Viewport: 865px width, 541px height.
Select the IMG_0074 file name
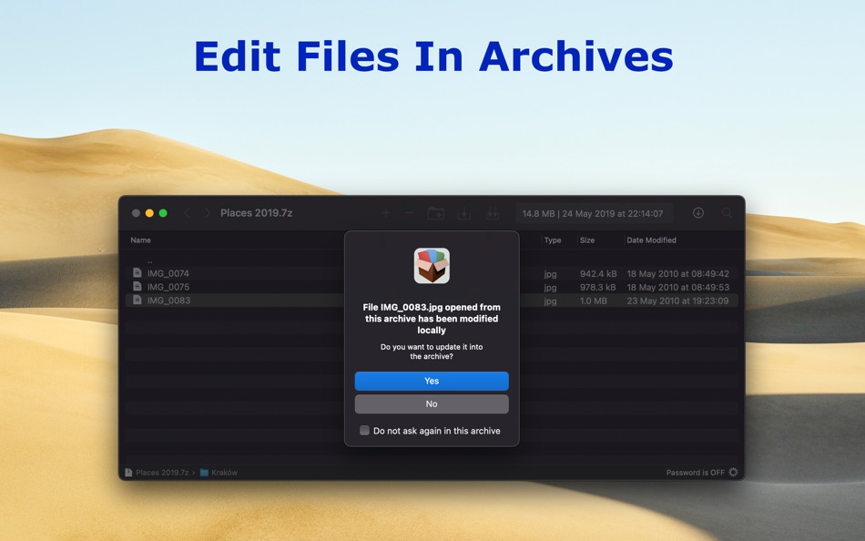click(x=168, y=273)
